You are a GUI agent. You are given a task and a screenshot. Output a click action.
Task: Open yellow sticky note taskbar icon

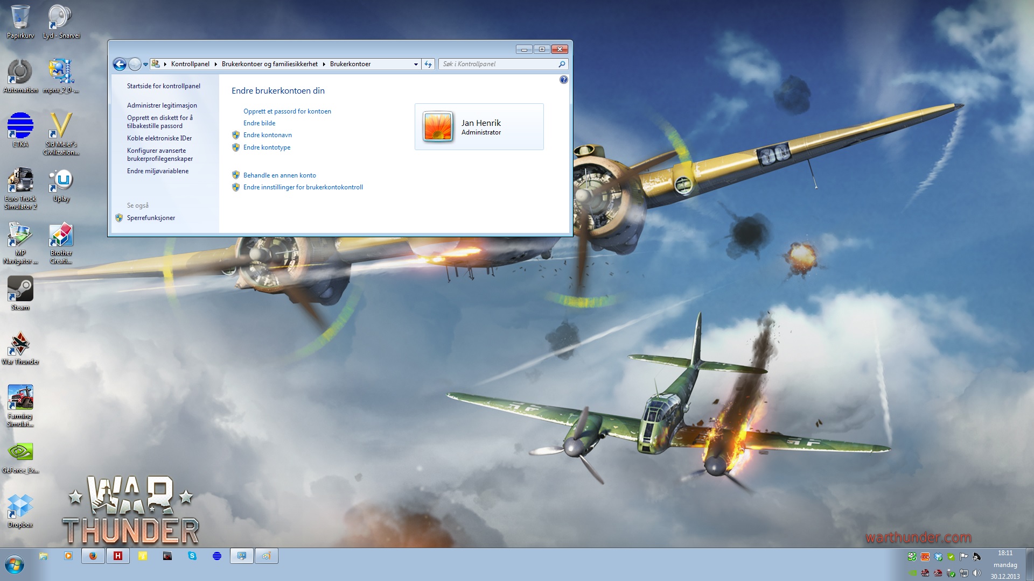coord(143,556)
